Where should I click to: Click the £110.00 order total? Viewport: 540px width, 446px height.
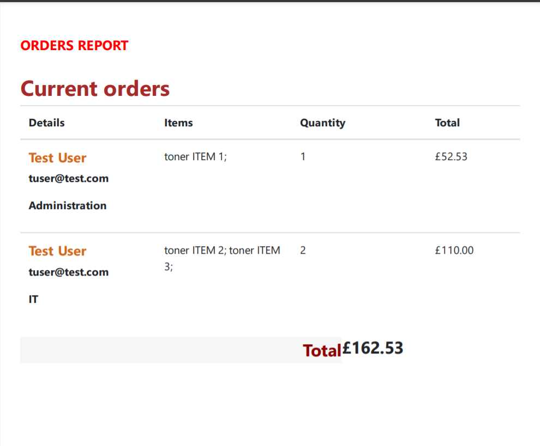(454, 251)
